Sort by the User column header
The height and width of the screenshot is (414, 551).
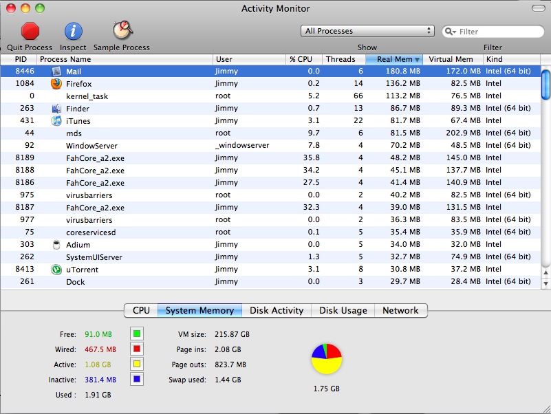pos(249,59)
